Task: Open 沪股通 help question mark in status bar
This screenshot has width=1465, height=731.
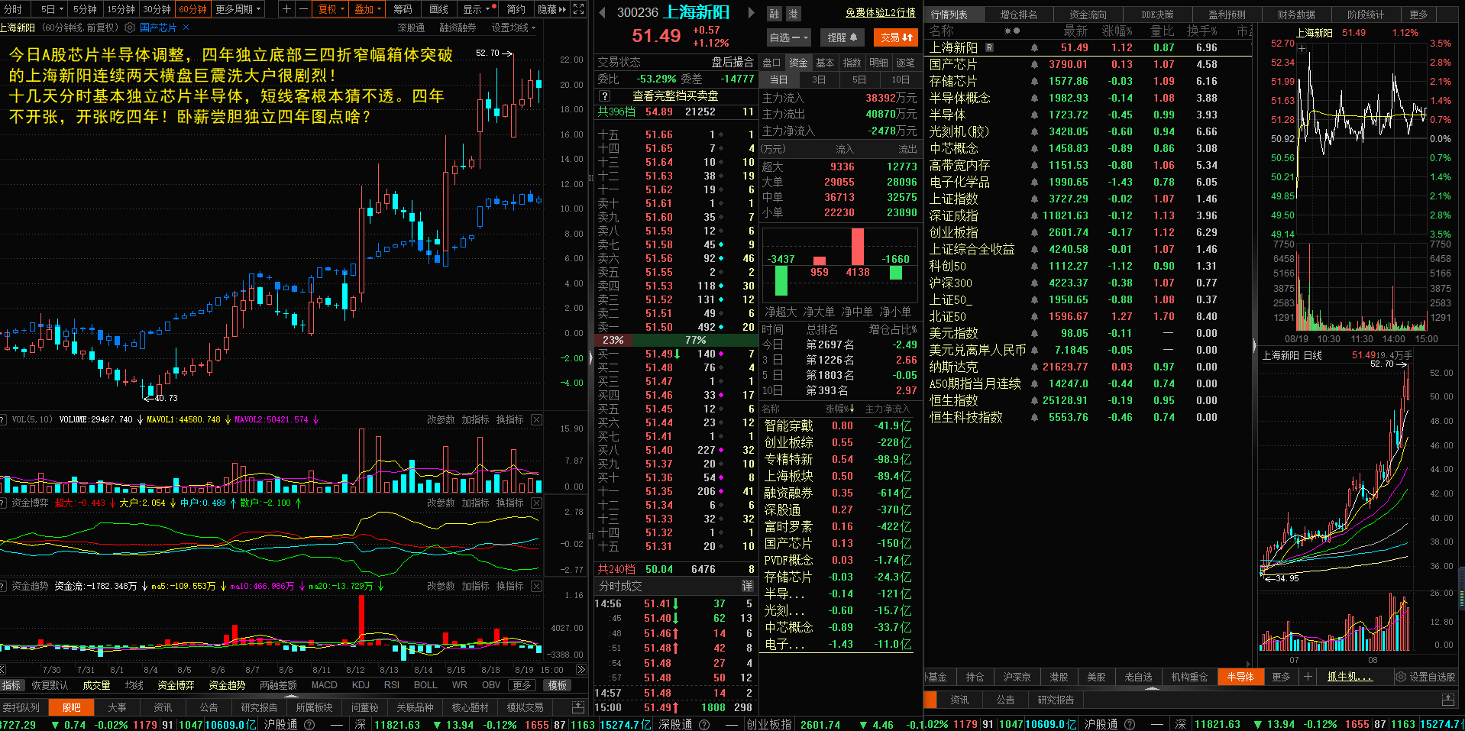Action: [309, 724]
